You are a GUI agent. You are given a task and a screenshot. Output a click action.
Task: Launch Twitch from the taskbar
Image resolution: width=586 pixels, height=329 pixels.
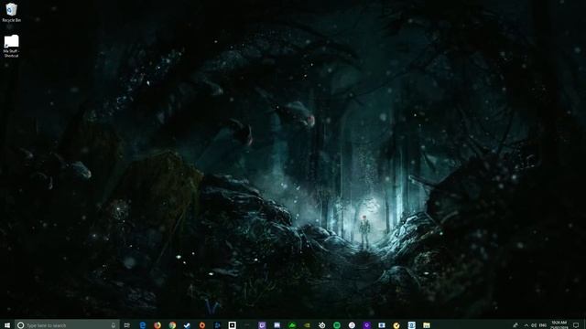pyautogui.click(x=262, y=325)
